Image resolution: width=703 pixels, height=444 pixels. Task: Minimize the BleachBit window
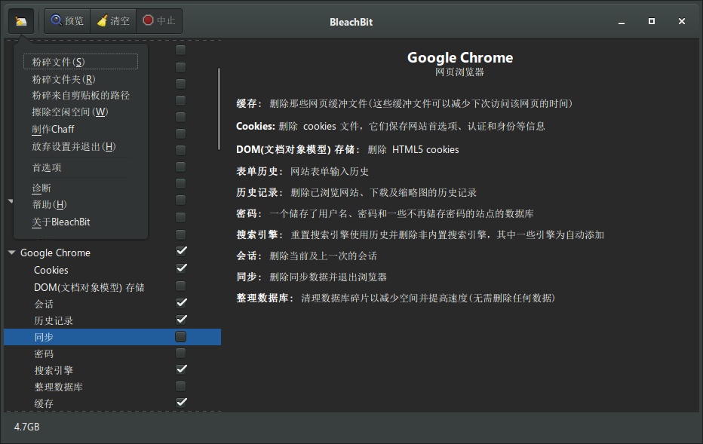click(622, 22)
